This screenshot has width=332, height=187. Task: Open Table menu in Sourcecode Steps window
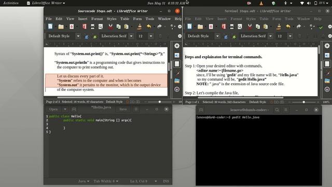point(125,19)
